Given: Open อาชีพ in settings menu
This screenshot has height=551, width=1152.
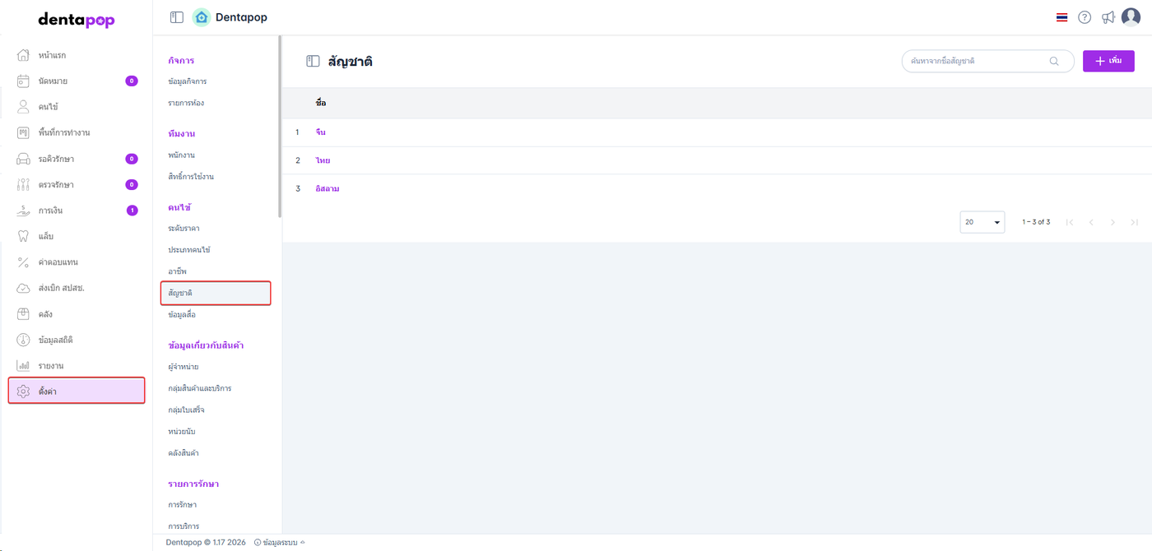Looking at the screenshot, I should (178, 271).
